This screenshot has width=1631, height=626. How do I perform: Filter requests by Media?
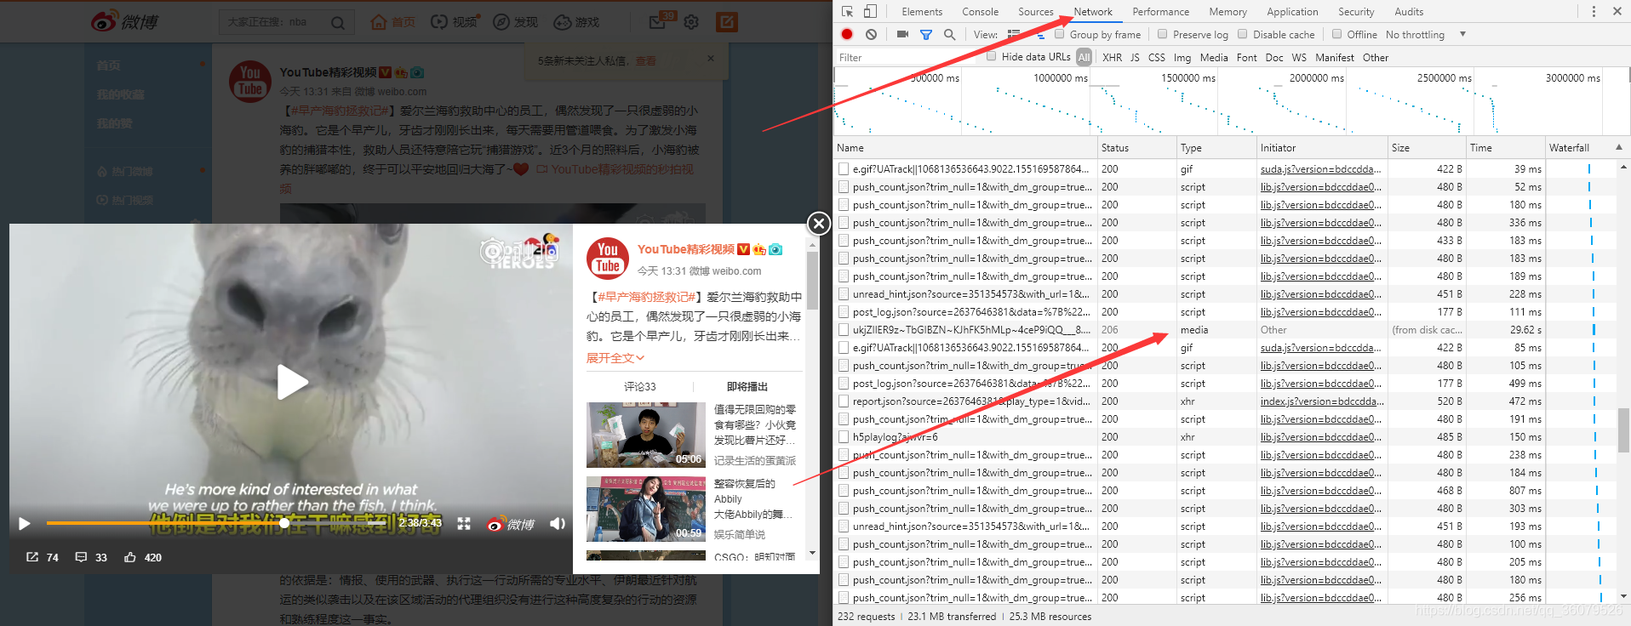[1214, 57]
